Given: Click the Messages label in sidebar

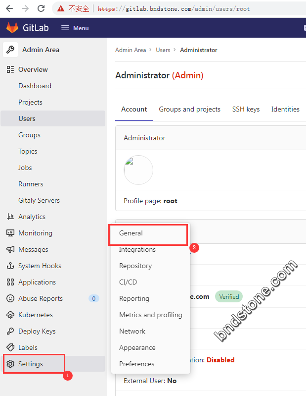Looking at the screenshot, I should (33, 249).
